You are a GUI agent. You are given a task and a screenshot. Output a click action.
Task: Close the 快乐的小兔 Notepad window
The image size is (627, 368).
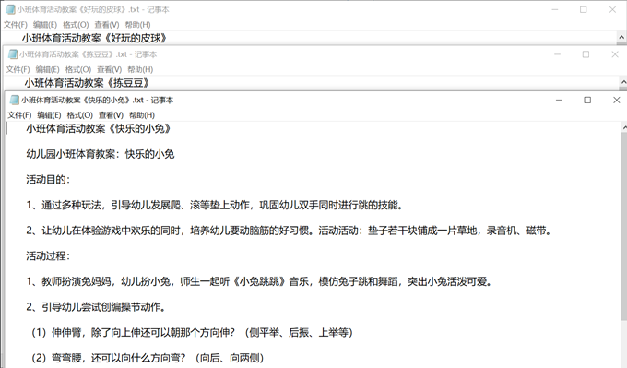tap(616, 100)
